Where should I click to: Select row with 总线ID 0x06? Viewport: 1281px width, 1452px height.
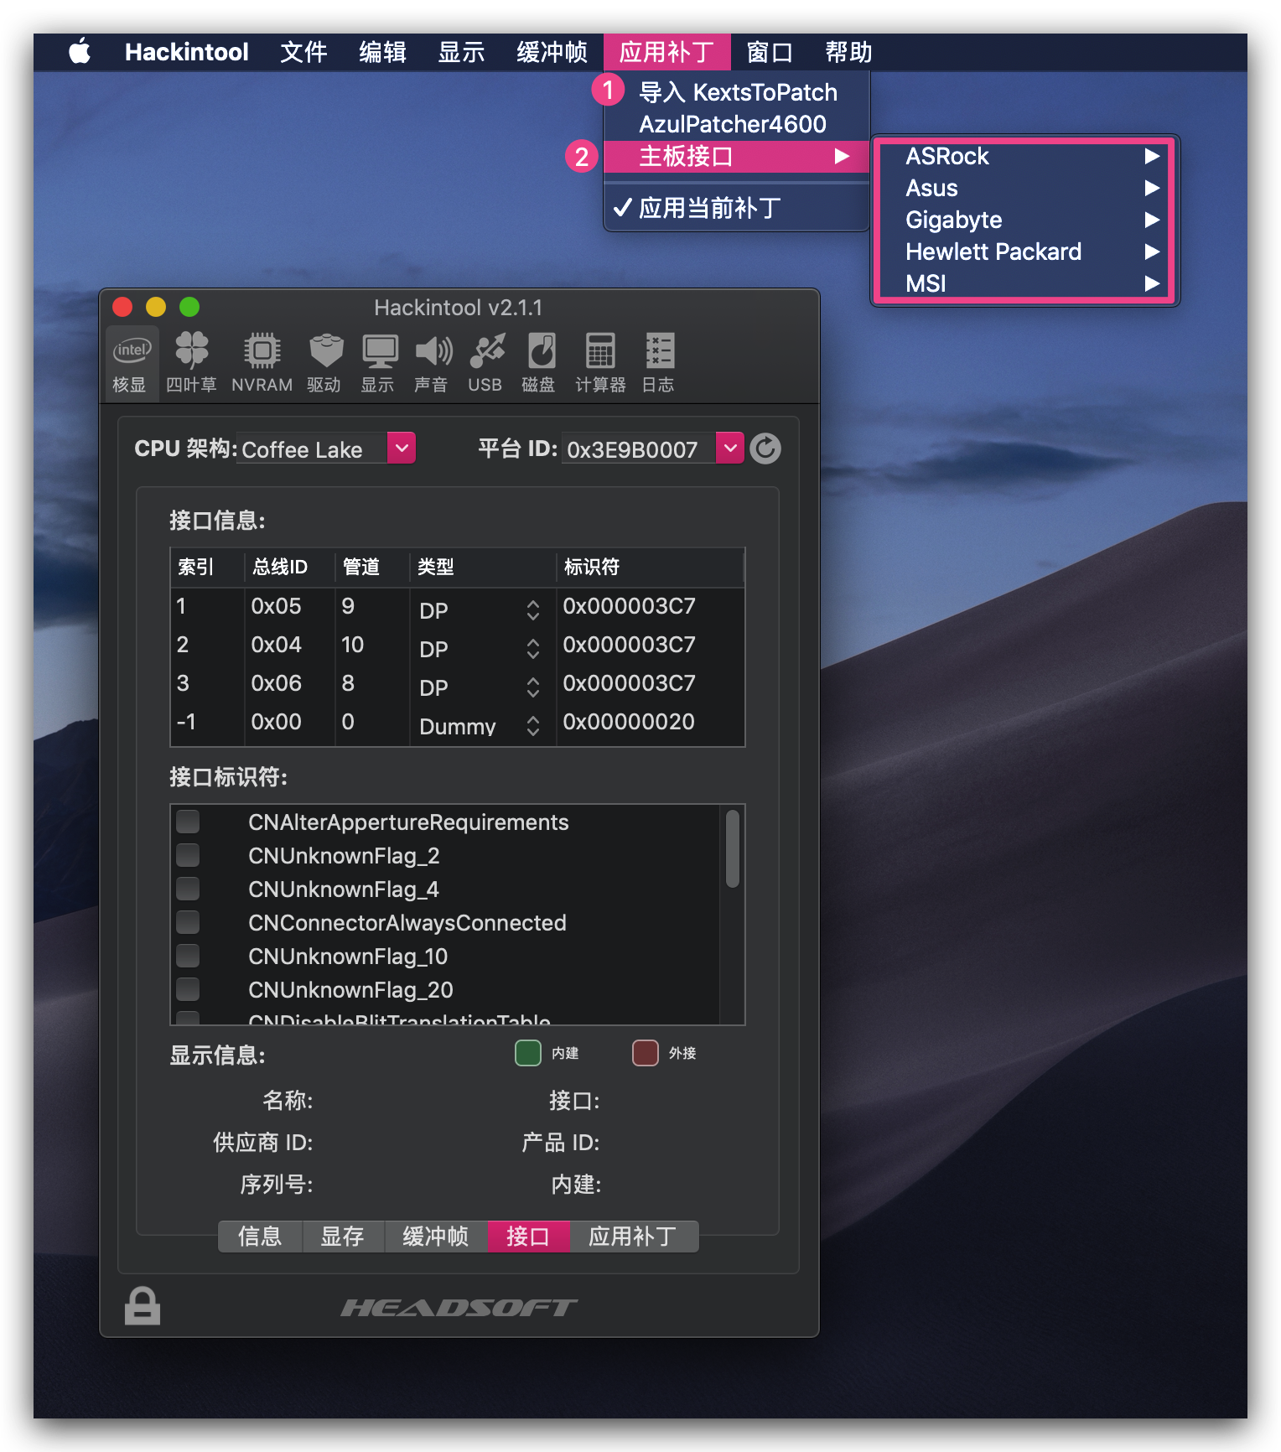pos(458,684)
